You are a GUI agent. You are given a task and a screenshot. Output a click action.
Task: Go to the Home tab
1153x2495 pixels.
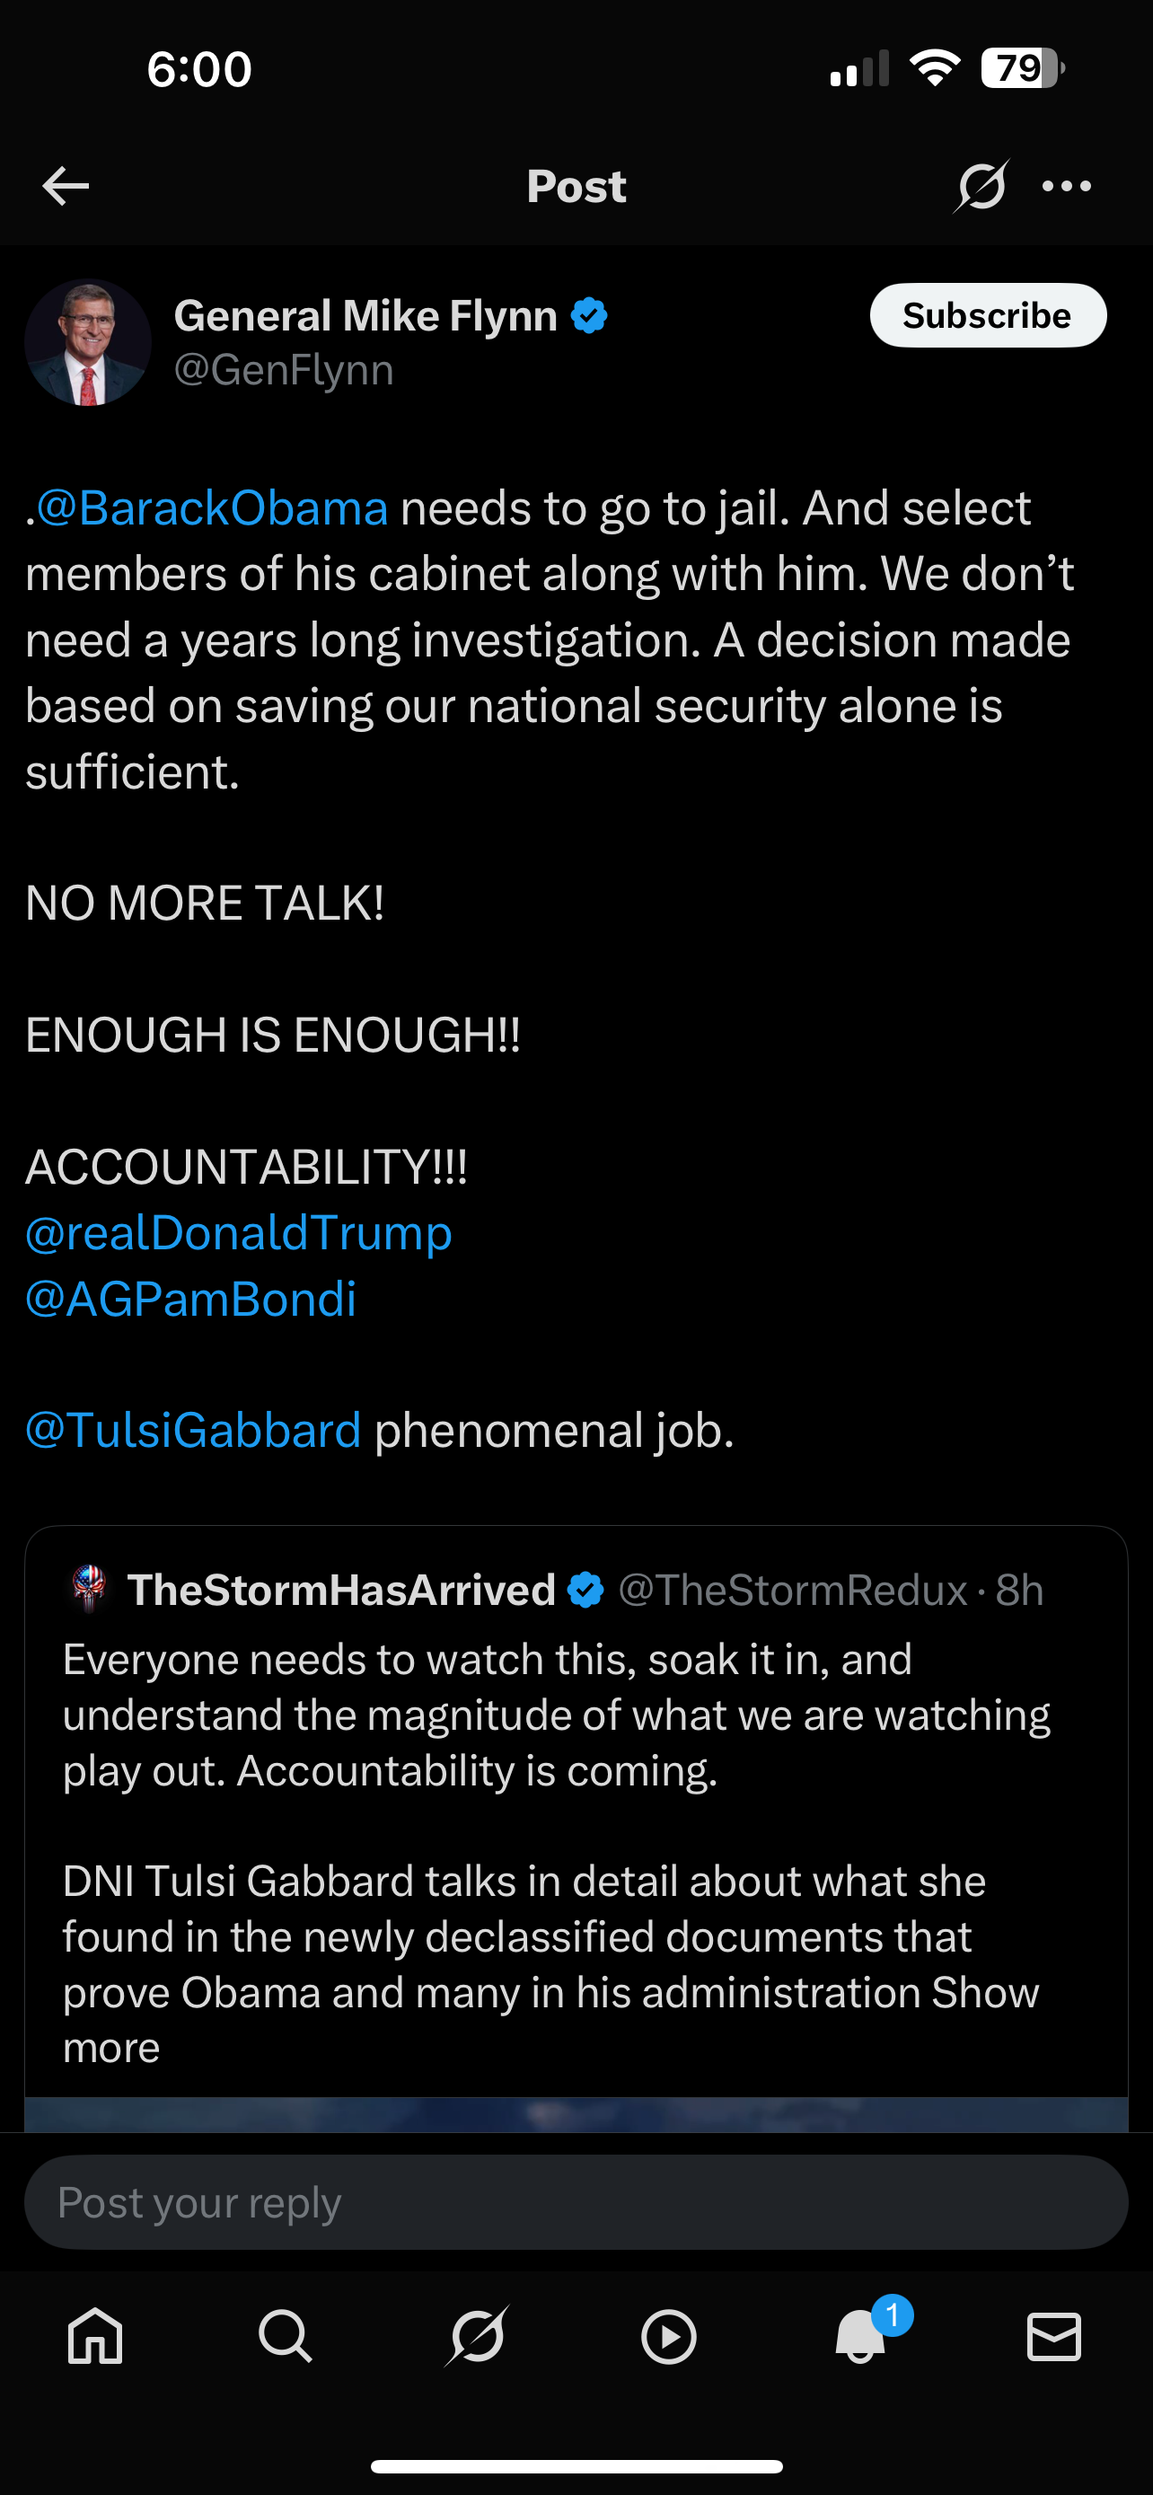pos(95,2337)
